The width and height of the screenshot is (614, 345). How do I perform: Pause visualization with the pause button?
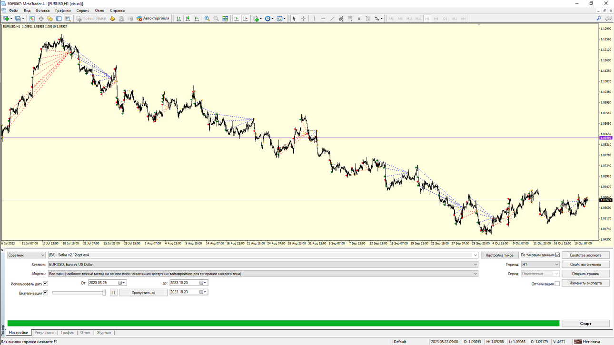[x=113, y=293]
